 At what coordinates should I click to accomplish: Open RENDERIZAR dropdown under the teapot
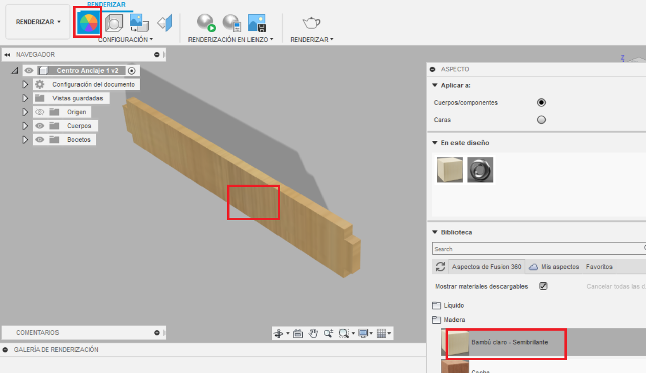[x=312, y=40]
